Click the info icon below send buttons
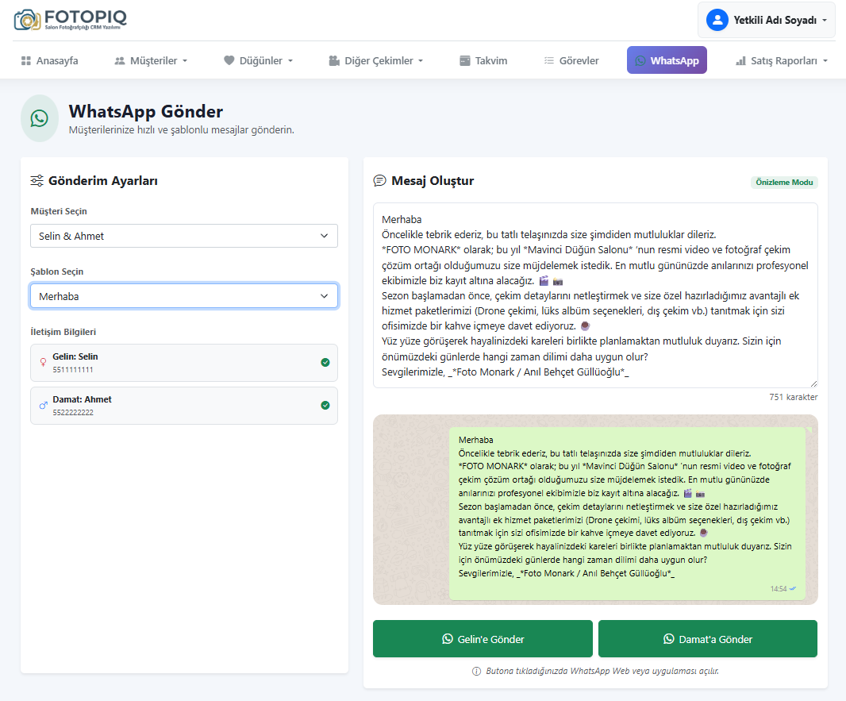Viewport: 846px width, 701px height. tap(476, 671)
